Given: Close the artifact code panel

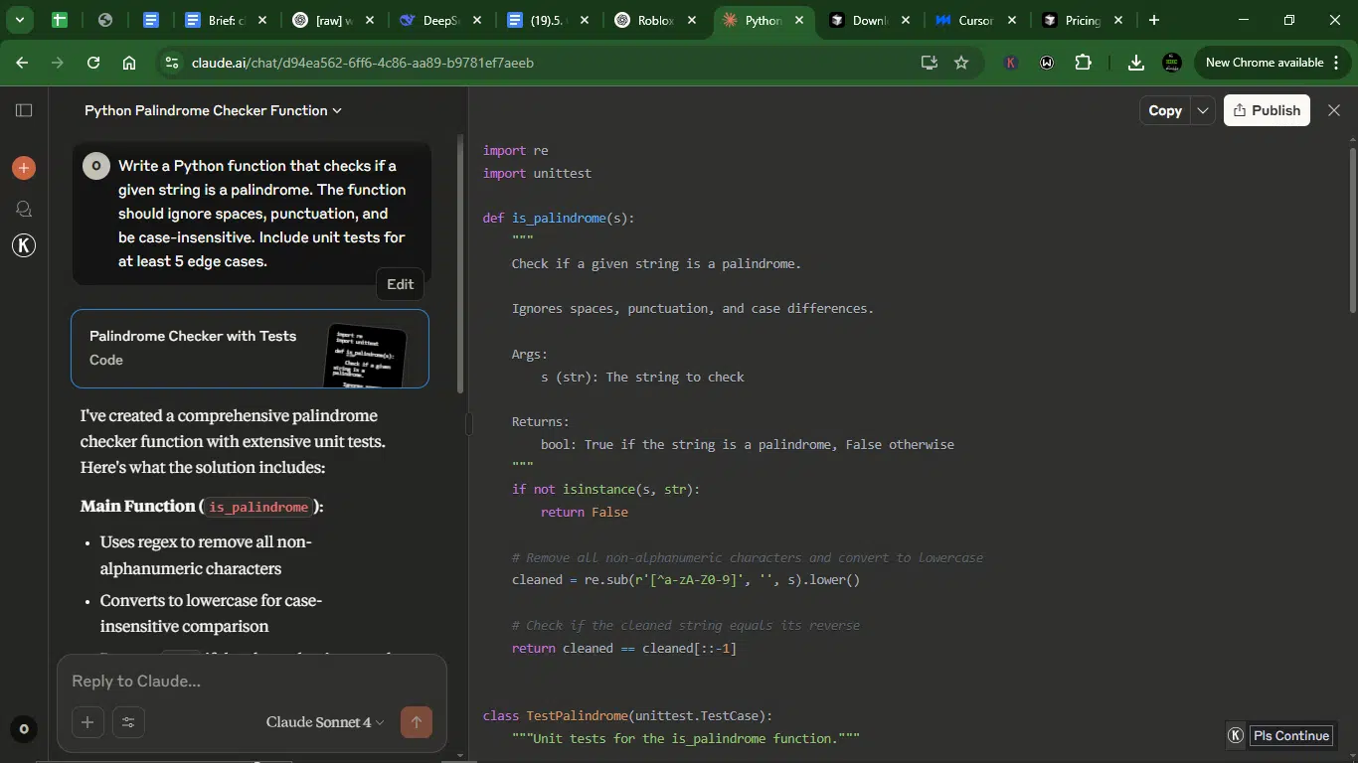Looking at the screenshot, I should point(1334,110).
